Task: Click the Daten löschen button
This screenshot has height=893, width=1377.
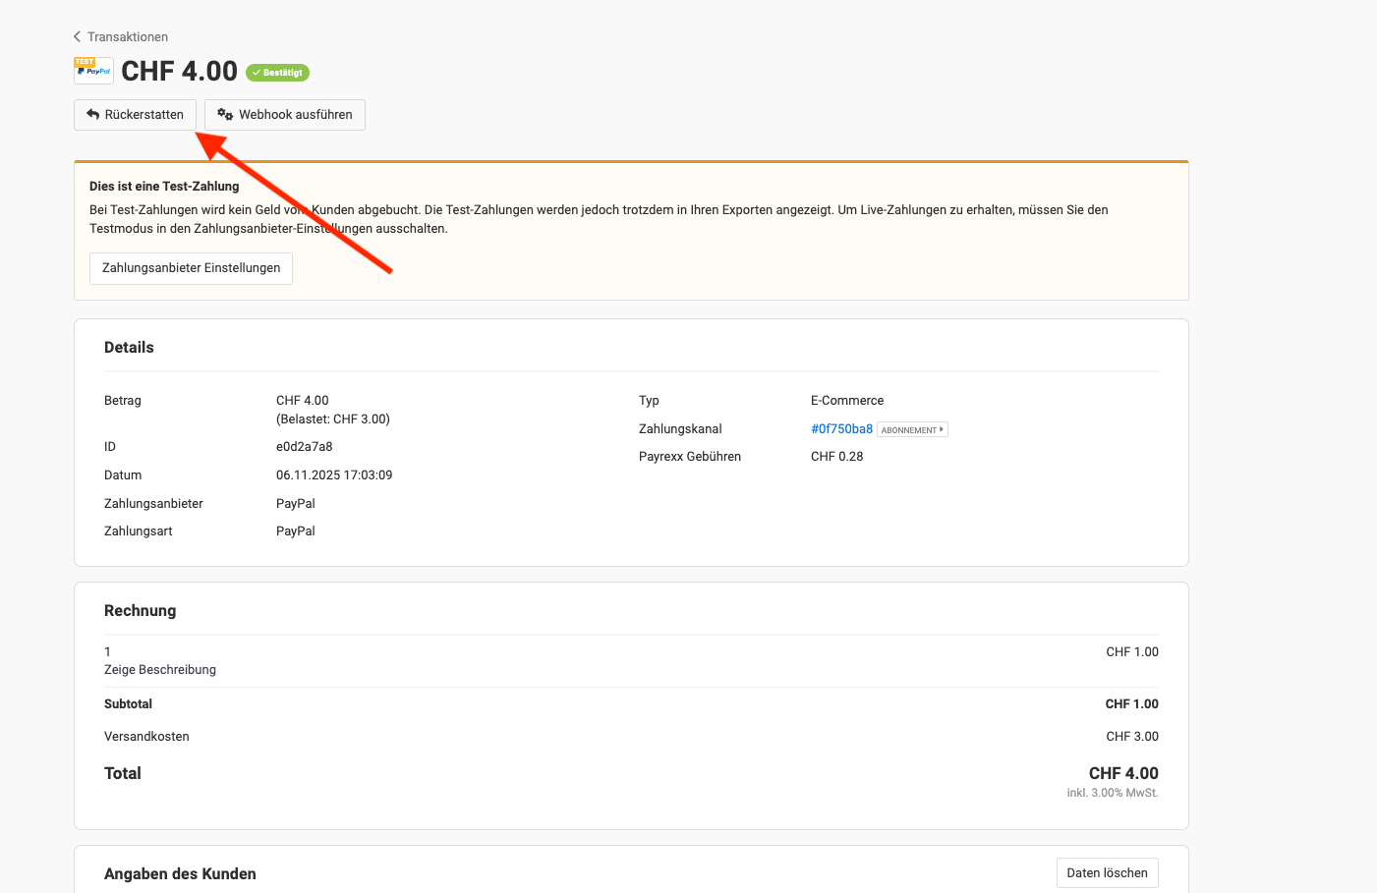Action: 1107,873
